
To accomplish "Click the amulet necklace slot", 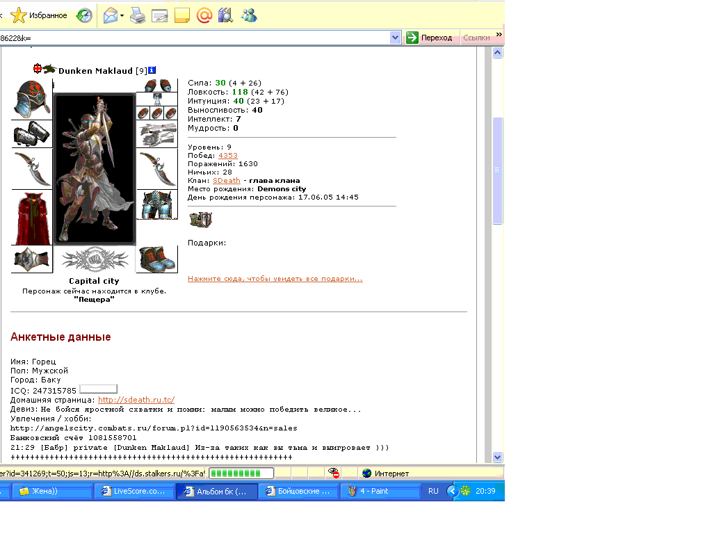I will click(157, 99).
